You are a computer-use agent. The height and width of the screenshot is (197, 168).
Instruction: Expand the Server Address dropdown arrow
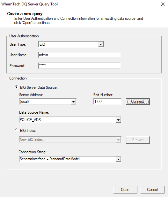pyautogui.click(x=73, y=102)
